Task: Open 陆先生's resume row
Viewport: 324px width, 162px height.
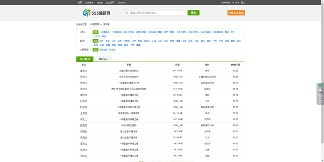Action: pos(161,125)
